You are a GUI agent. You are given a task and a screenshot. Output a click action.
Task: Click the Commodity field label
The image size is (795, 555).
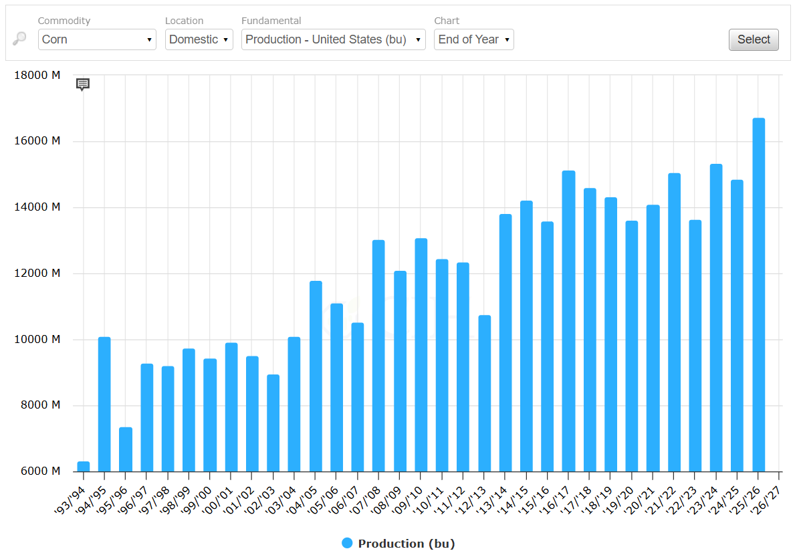pyautogui.click(x=64, y=21)
